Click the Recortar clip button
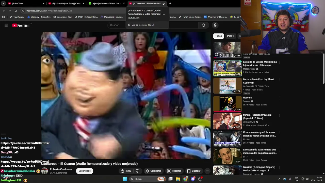This screenshot has width=325, height=183. [x=174, y=171]
